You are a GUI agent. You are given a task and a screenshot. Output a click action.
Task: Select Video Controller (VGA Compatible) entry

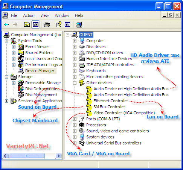pos(124,113)
